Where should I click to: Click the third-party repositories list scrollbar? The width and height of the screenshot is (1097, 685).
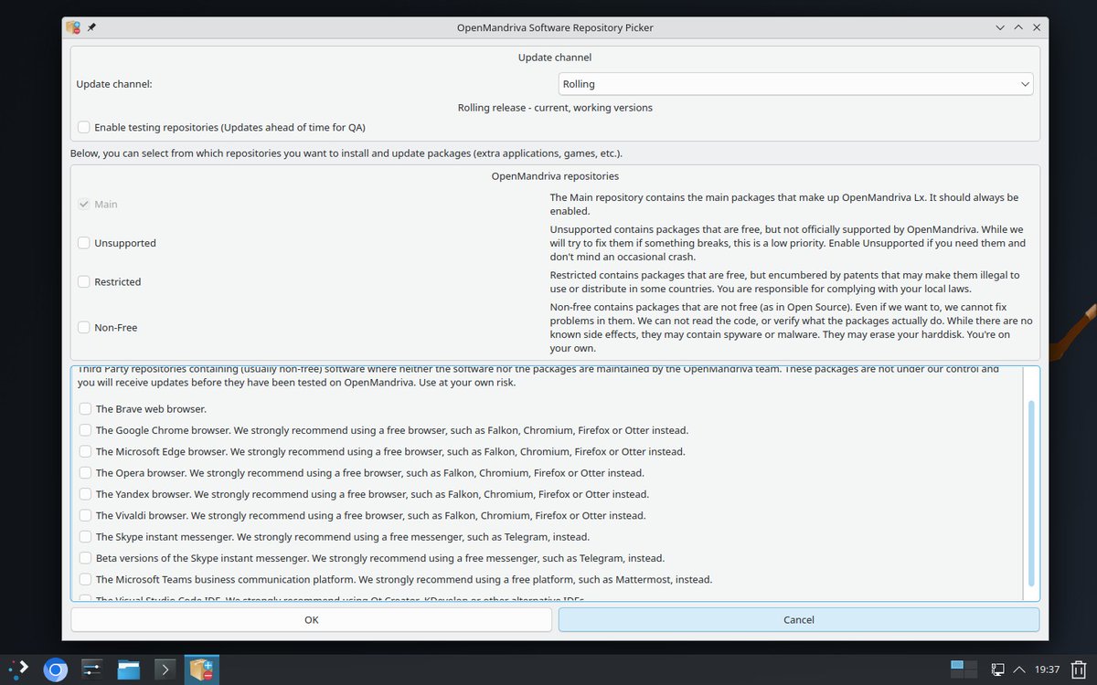(x=1031, y=493)
